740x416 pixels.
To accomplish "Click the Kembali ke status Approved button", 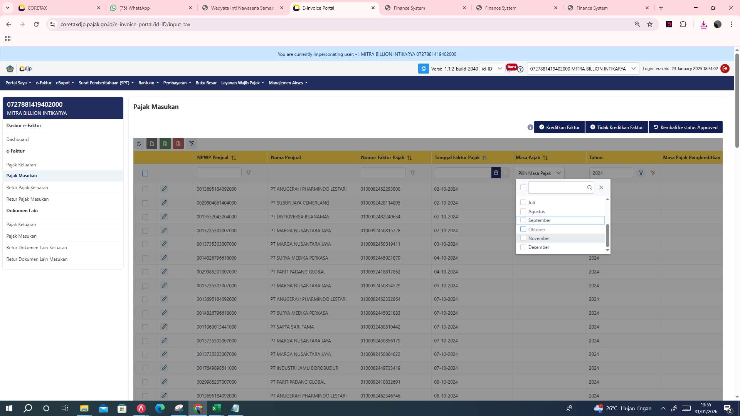I will click(686, 127).
